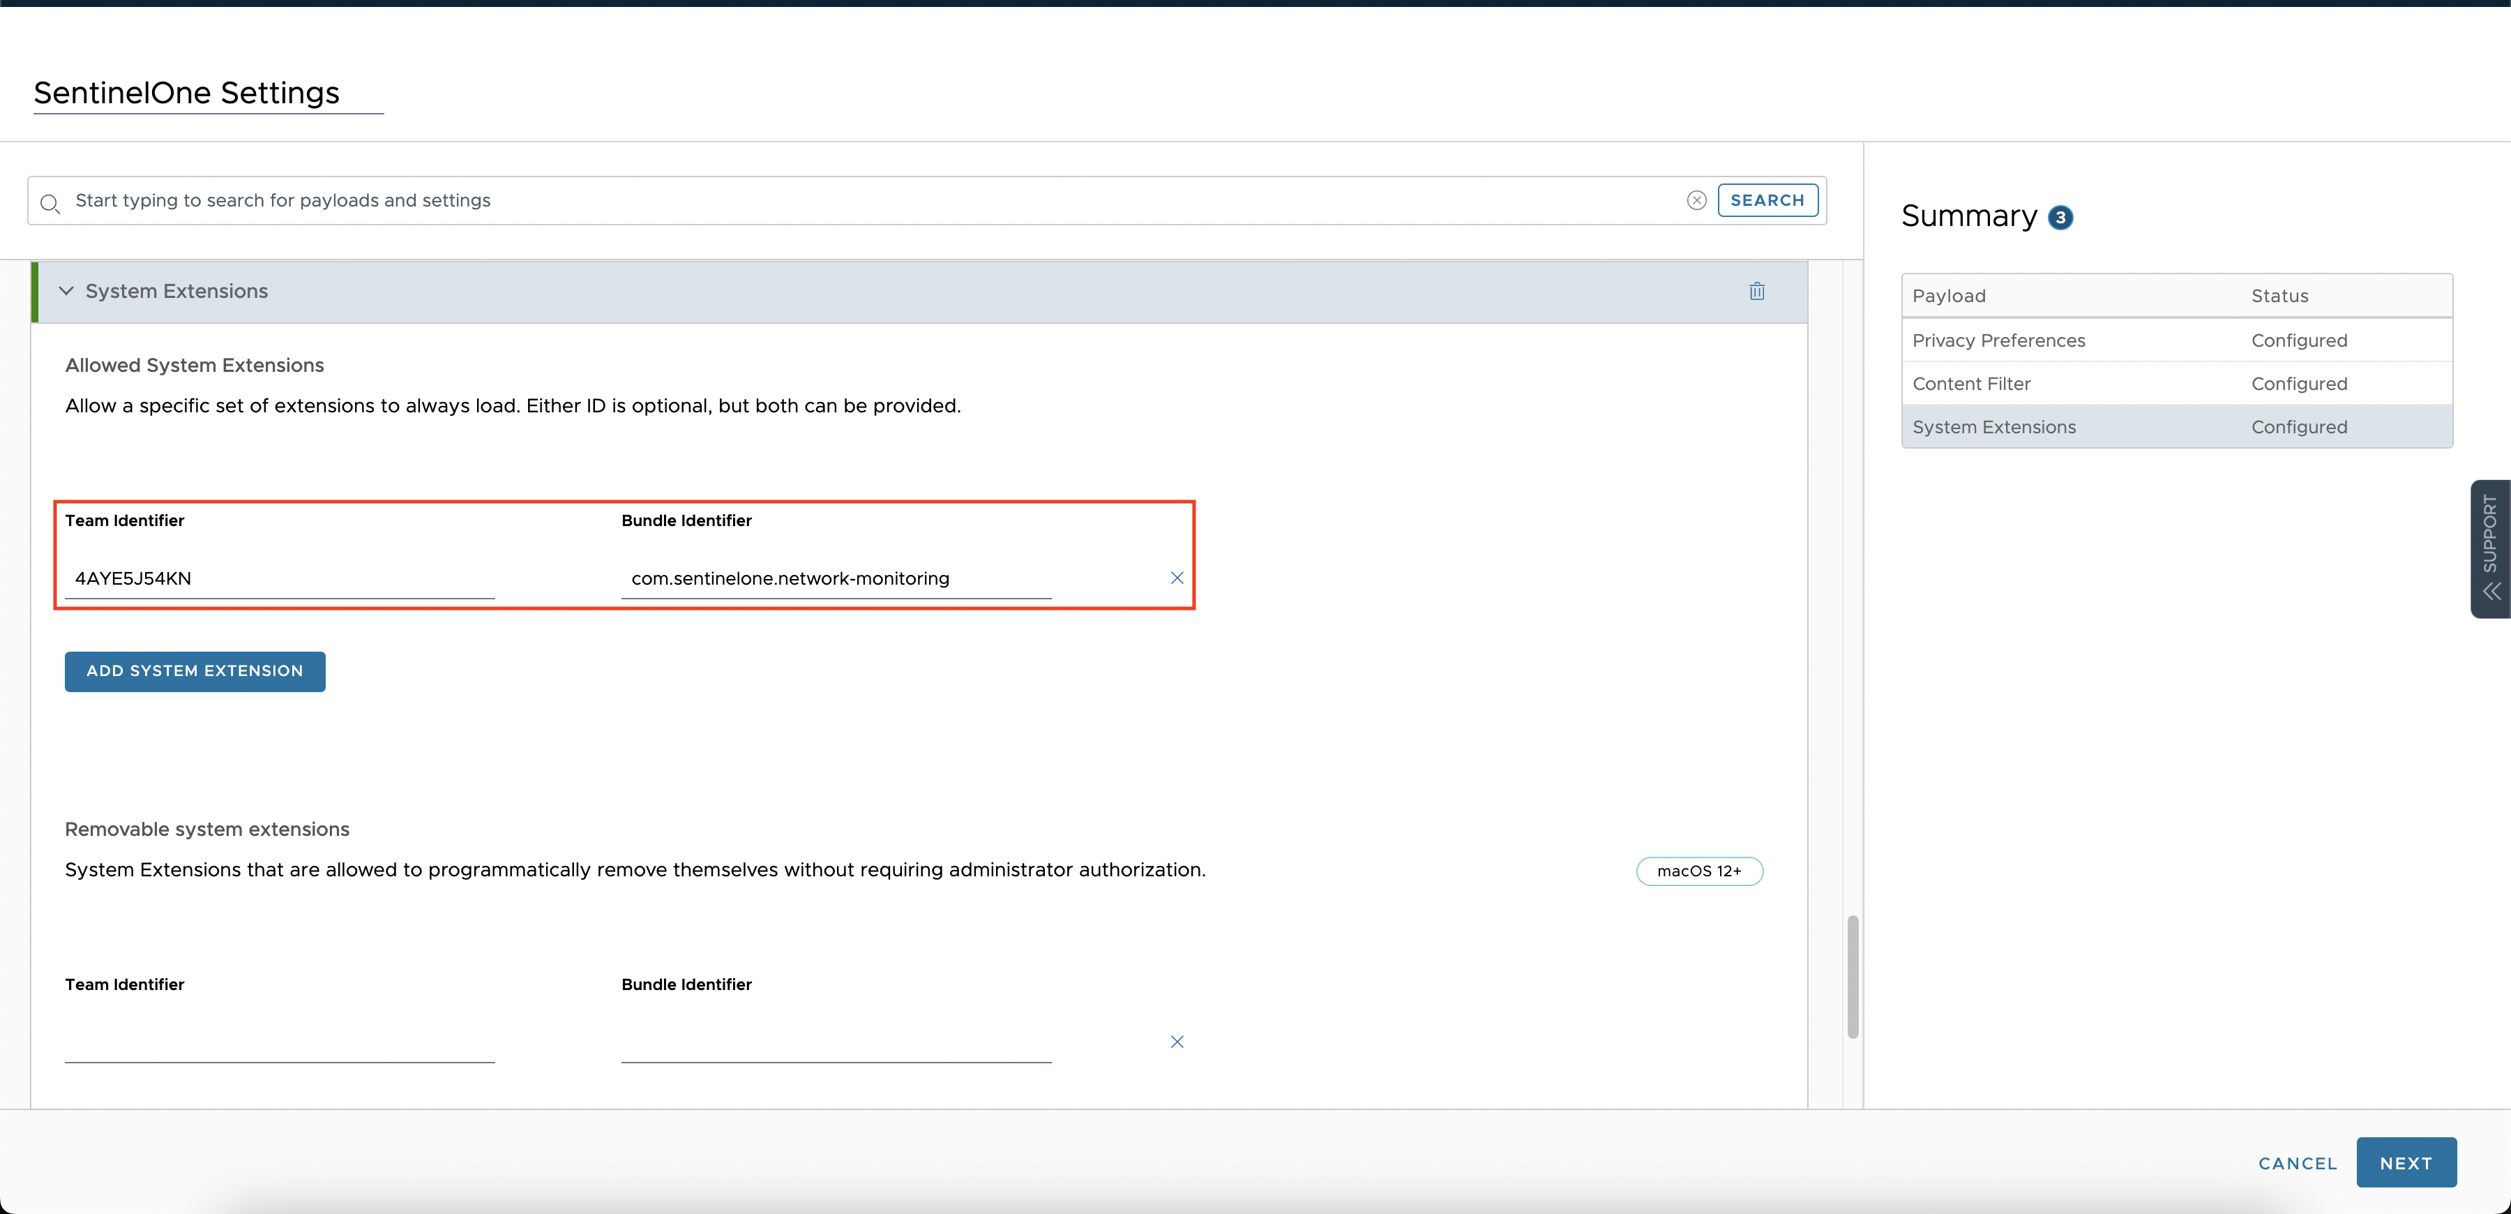
Task: Clear the search field with circled X icon
Action: 1696,200
